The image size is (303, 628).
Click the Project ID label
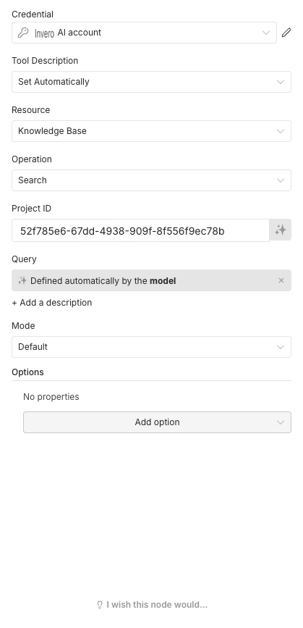[x=31, y=209]
